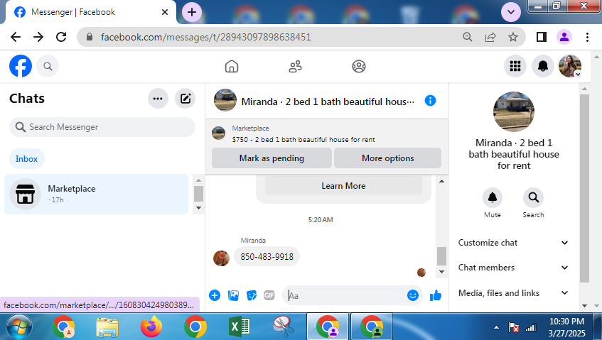602x340 pixels.
Task: Click the conversation scrollbar down arrow
Action: [441, 272]
